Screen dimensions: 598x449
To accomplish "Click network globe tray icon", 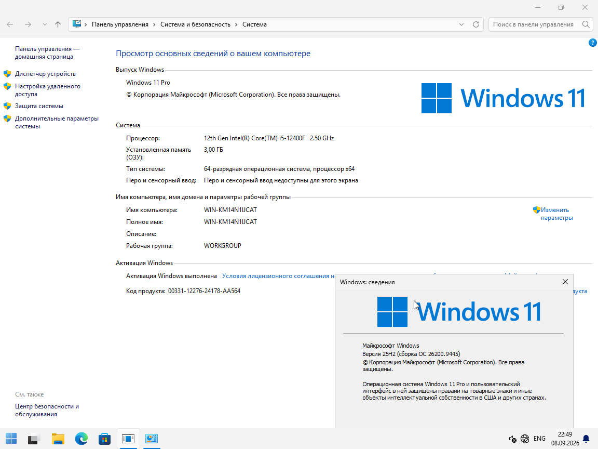I will click(x=525, y=439).
